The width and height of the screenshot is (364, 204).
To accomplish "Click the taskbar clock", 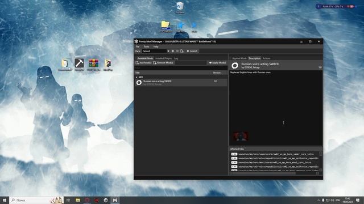I will pyautogui.click(x=348, y=200).
